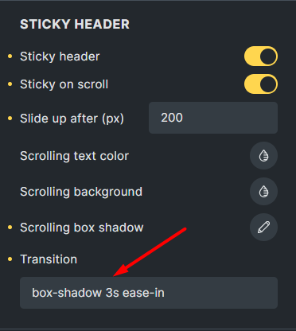Click the yellow dot next to Slide up after
This screenshot has height=331, width=296.
click(x=10, y=119)
